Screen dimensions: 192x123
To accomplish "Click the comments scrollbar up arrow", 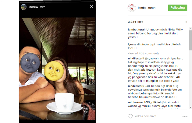I will 190,29.
